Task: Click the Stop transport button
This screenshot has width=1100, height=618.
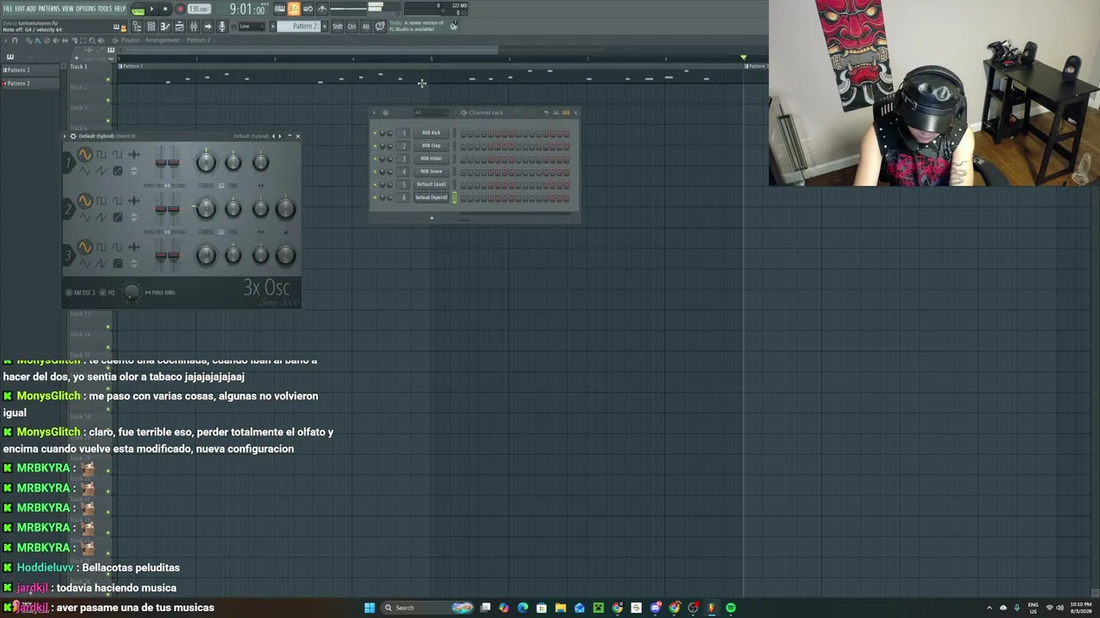Action: tap(165, 9)
